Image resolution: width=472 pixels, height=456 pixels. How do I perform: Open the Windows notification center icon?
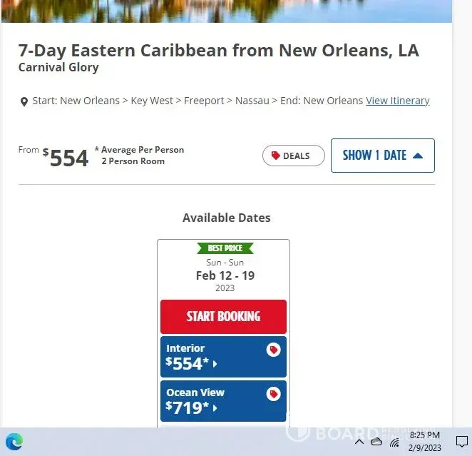461,441
